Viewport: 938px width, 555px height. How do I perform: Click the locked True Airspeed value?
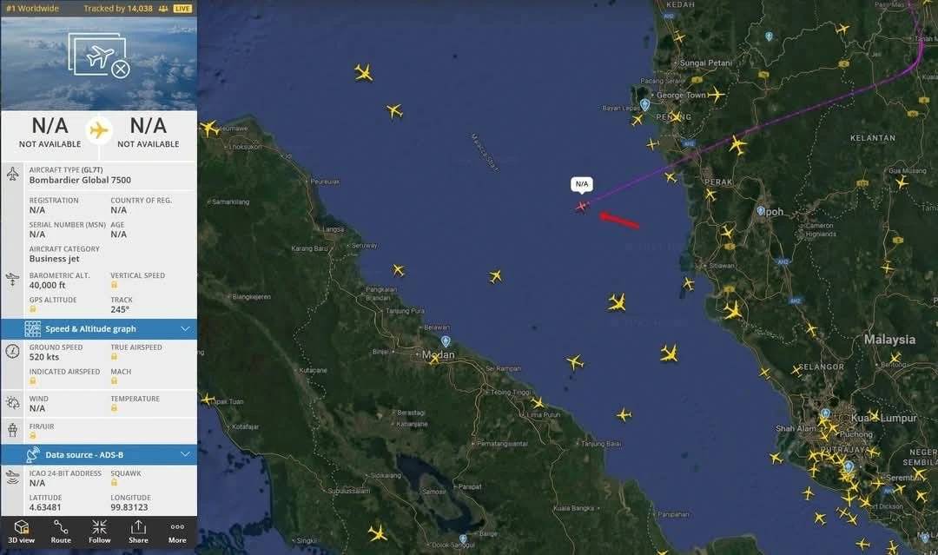pos(114,356)
